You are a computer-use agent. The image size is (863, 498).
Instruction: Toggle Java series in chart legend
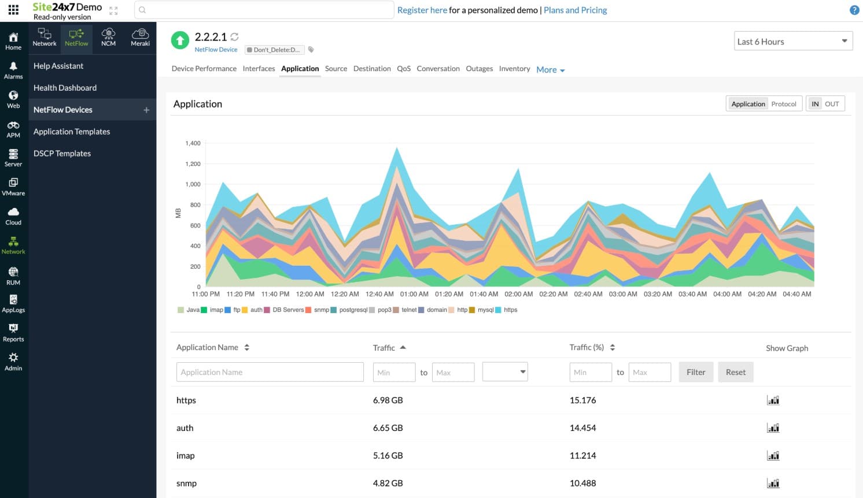(189, 310)
